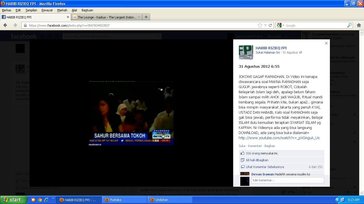Open the Markah menu

coord(62,10)
